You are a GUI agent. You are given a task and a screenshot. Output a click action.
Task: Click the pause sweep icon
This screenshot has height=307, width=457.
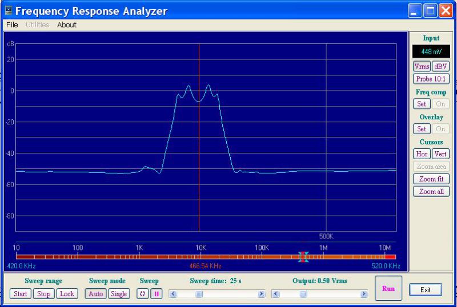click(157, 294)
